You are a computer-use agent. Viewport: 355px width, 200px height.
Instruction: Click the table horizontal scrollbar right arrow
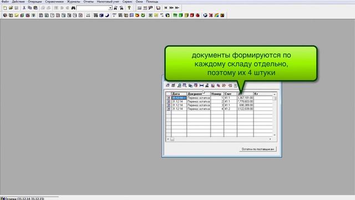point(270,139)
